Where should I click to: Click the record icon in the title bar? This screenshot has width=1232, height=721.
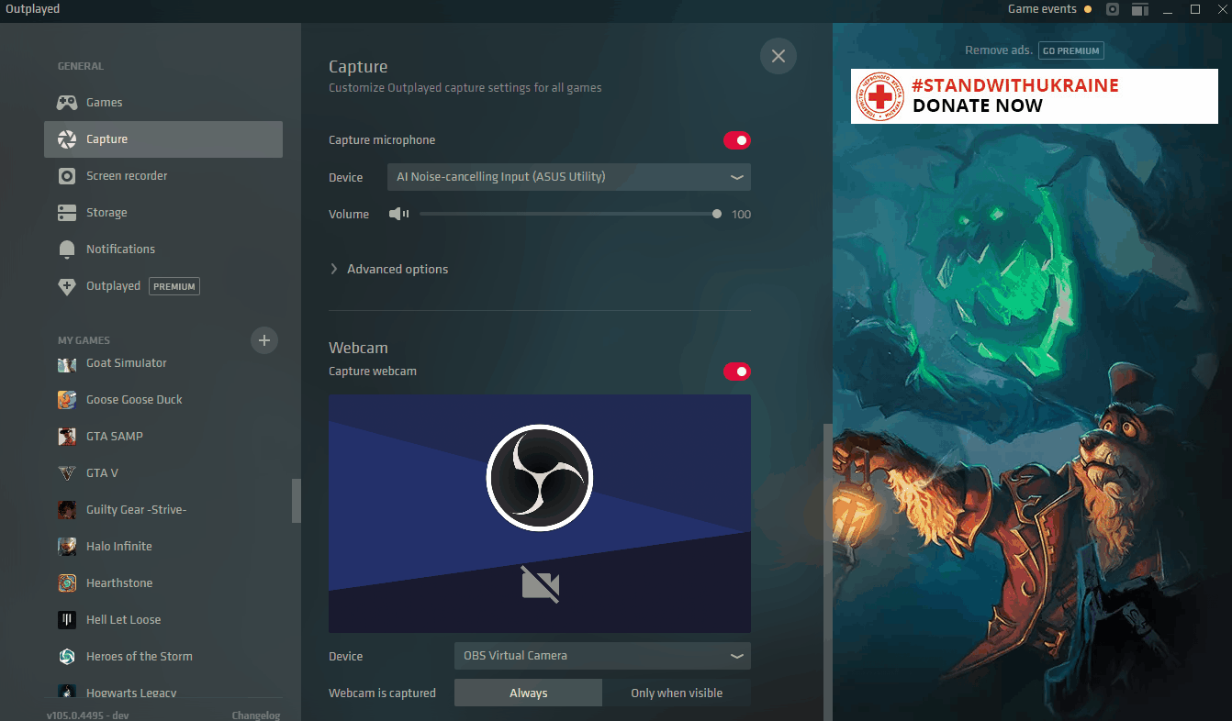pos(1113,9)
